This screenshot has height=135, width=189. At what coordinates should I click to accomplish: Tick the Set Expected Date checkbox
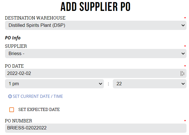[11, 110]
